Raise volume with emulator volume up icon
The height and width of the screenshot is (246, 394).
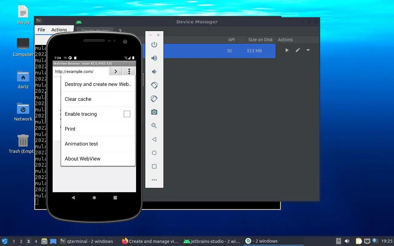click(x=154, y=58)
